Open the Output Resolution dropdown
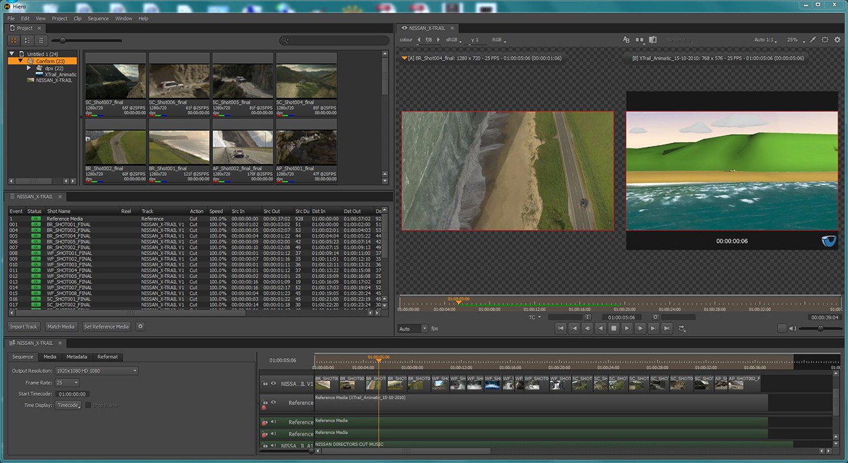Viewport: 848px width, 463px height. [x=98, y=371]
